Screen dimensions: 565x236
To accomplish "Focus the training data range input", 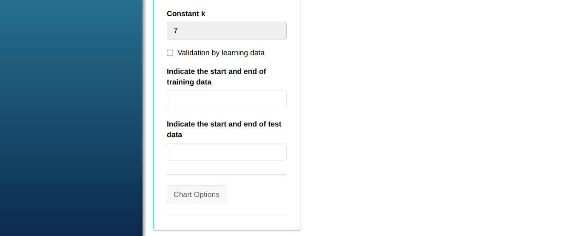I will 226,99.
